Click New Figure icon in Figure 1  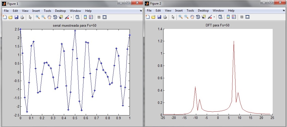[x=5, y=17]
